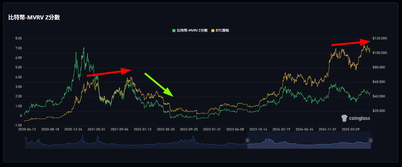Toggle the BTC價格 series via legend text
Viewport: 402px width, 167px height.
tap(222, 30)
